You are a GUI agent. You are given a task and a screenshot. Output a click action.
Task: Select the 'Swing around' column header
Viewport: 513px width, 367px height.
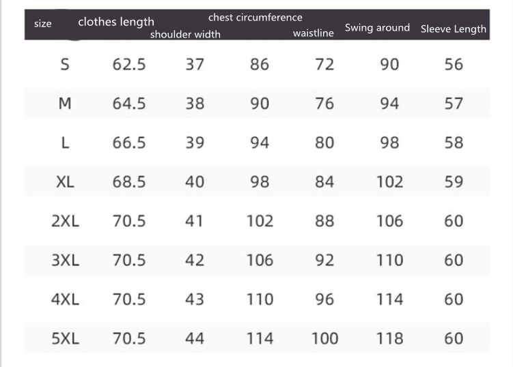click(377, 27)
